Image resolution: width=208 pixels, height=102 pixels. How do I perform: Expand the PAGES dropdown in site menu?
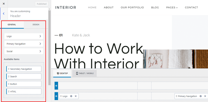172,8
